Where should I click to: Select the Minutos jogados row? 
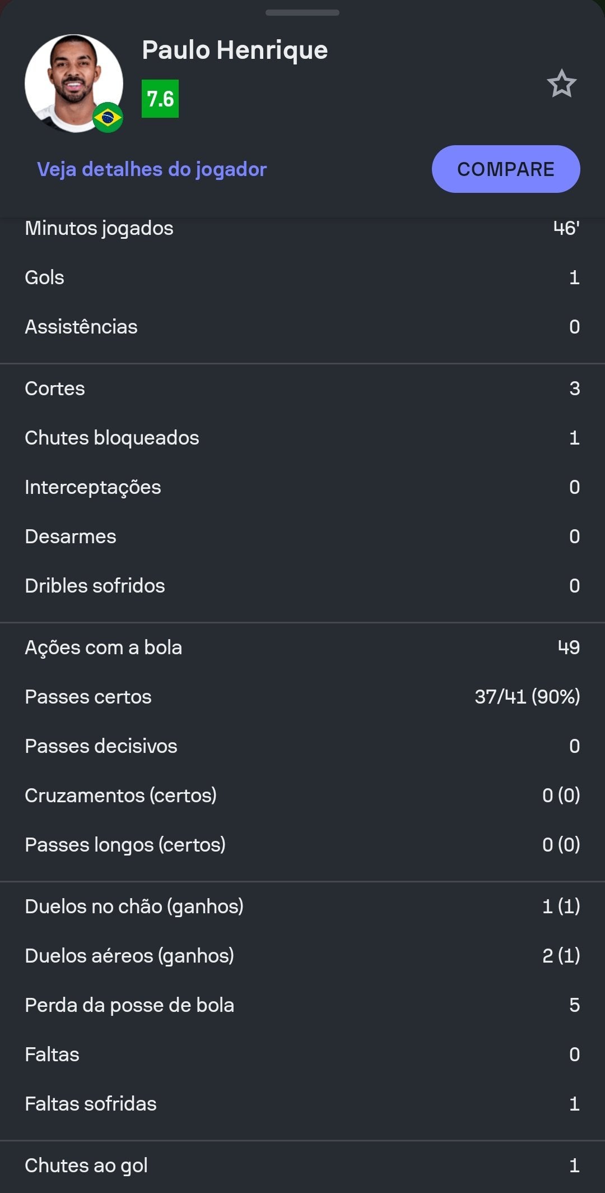click(x=302, y=229)
